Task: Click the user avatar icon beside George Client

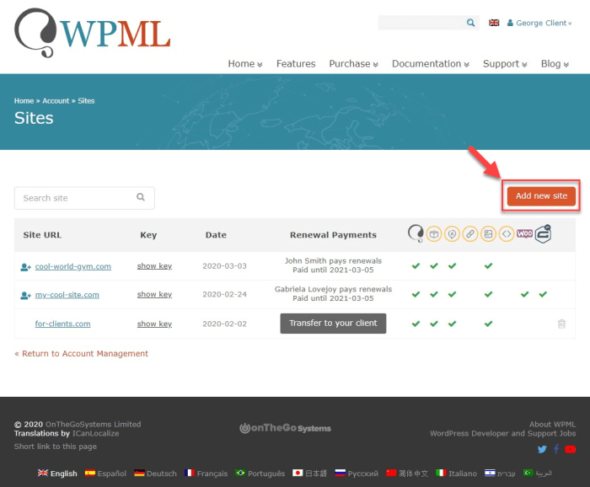Action: tap(510, 23)
